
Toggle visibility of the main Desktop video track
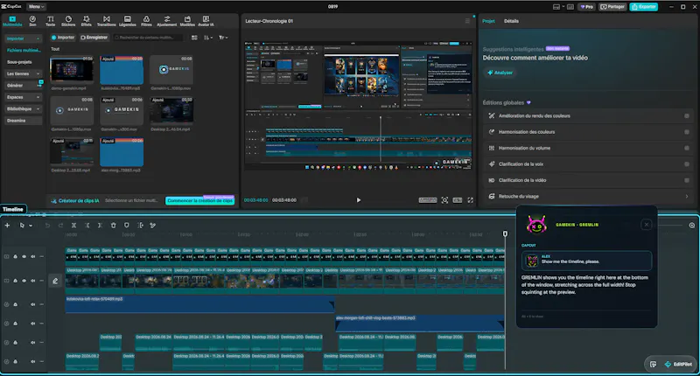24,281
